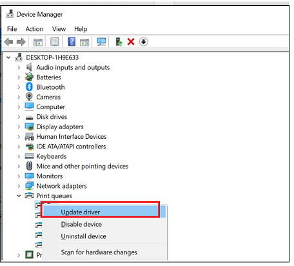Open the Properties toolbar icon

pyautogui.click(x=55, y=42)
